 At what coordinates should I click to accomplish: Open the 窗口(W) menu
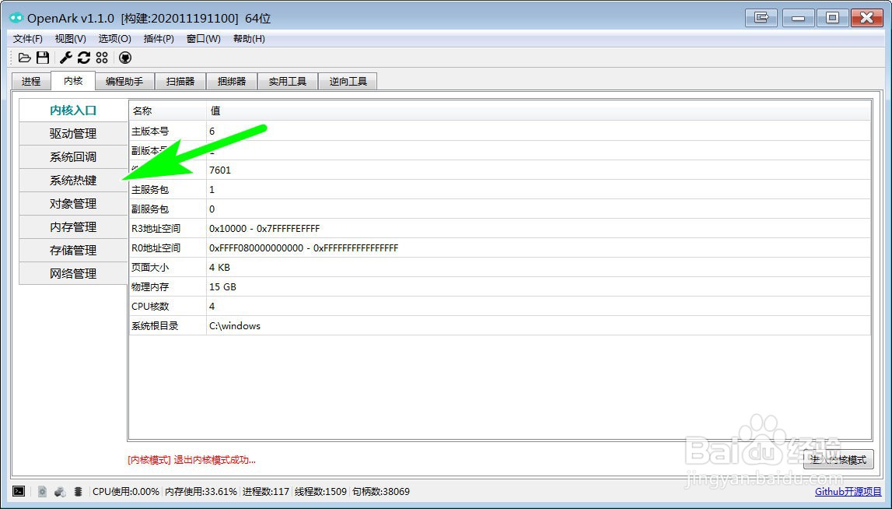203,39
